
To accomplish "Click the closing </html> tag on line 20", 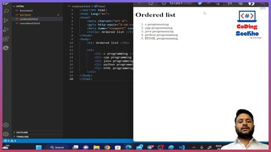I will point(86,79).
